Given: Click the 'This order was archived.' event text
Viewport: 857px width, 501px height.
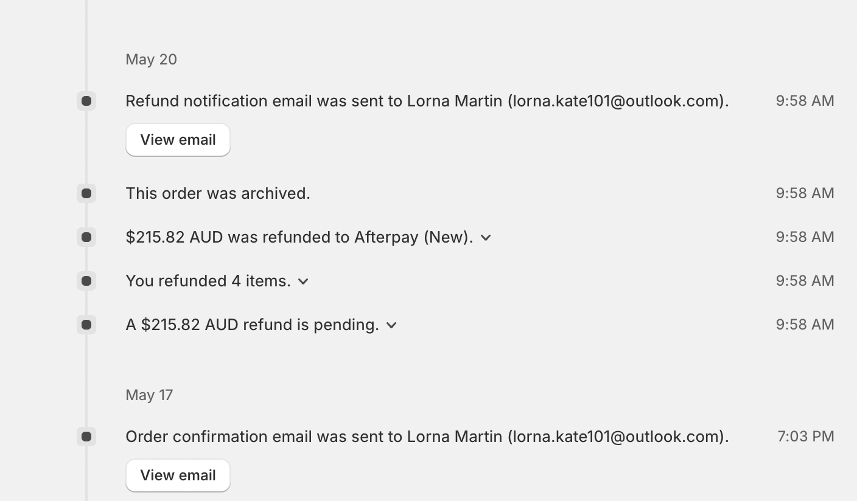Looking at the screenshot, I should (x=218, y=193).
